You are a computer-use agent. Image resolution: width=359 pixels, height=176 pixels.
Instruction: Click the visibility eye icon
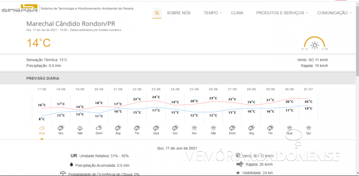pos(238,173)
